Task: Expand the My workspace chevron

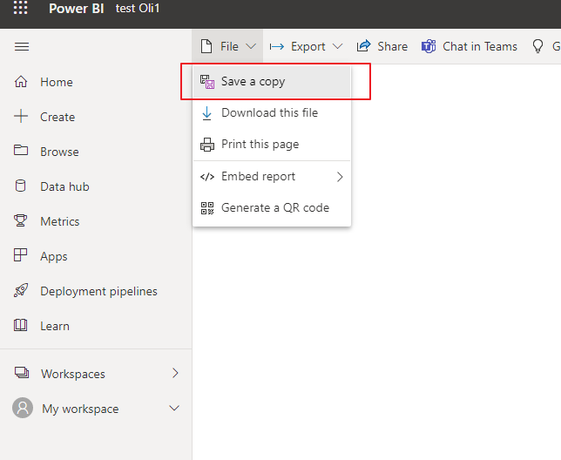Action: 174,408
